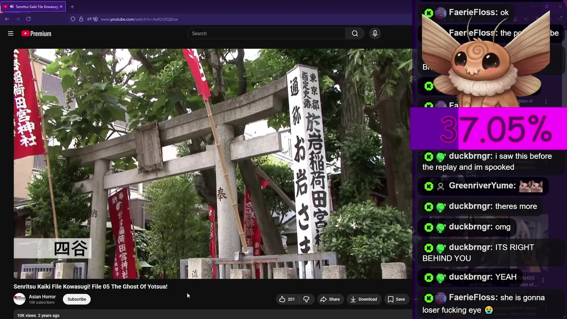Screen dimensions: 567x319
Task: Click the site security padlock icon
Action: [x=81, y=19]
